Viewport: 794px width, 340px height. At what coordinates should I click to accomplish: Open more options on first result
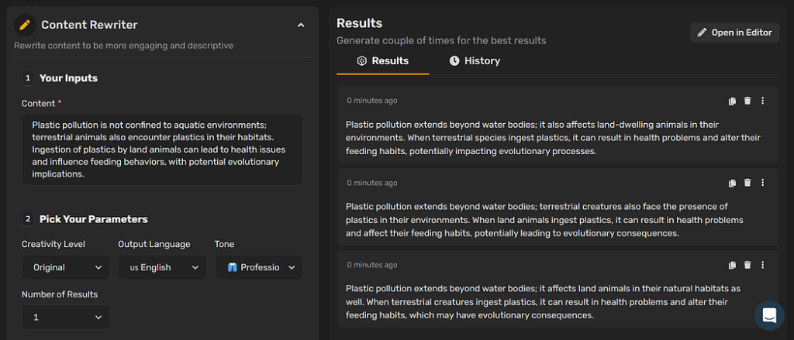(x=763, y=101)
